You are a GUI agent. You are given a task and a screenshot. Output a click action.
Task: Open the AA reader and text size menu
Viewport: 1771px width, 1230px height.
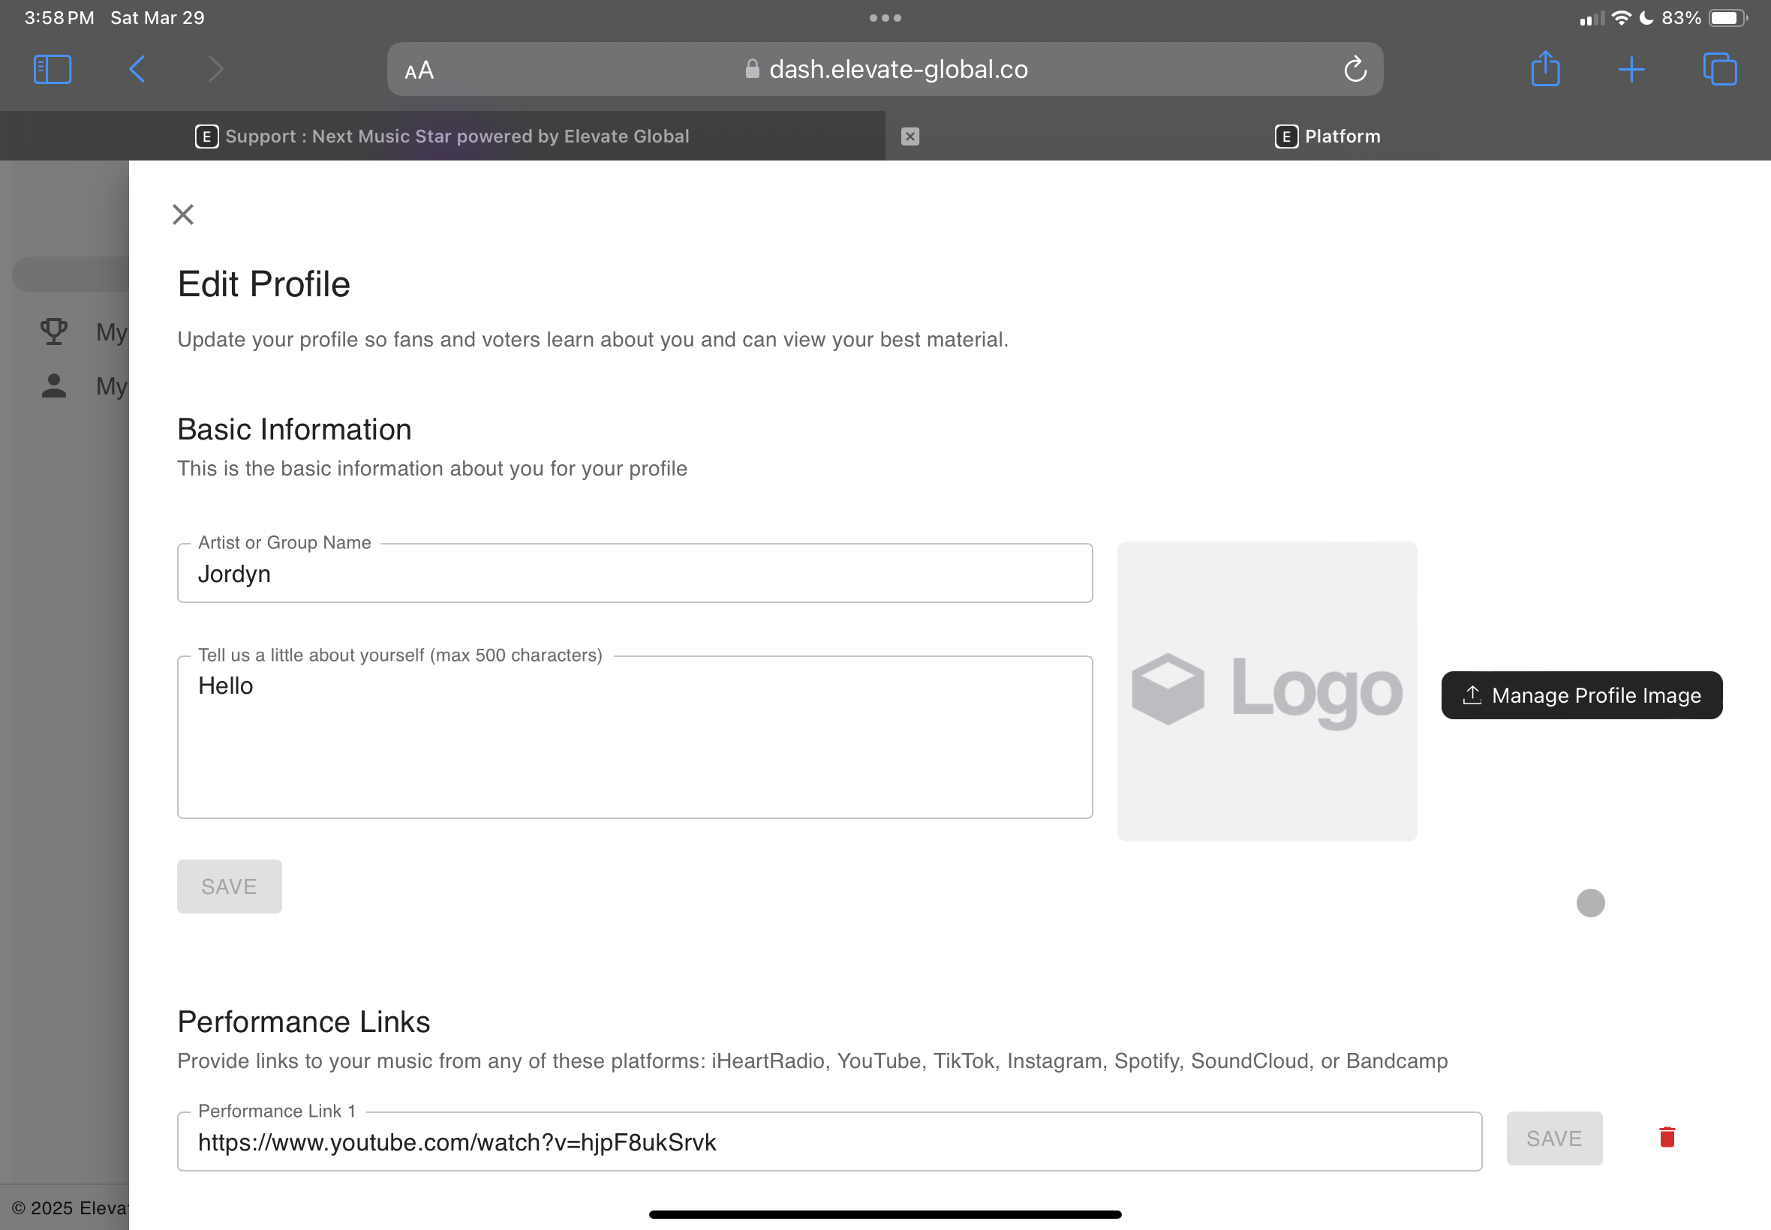point(419,71)
